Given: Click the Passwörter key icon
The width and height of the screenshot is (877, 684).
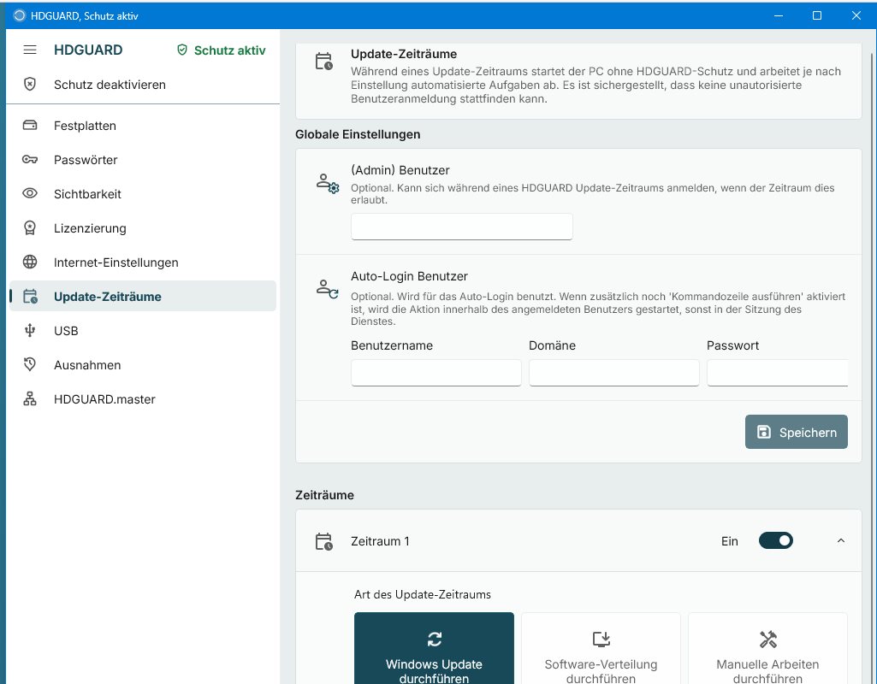Looking at the screenshot, I should pos(30,160).
